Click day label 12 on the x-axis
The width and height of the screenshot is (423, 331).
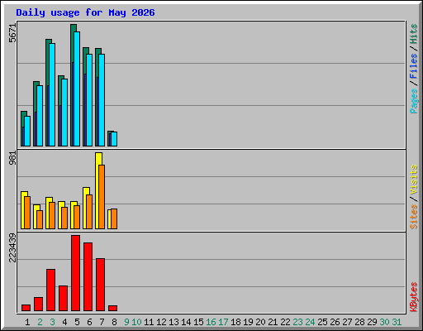click(x=161, y=322)
